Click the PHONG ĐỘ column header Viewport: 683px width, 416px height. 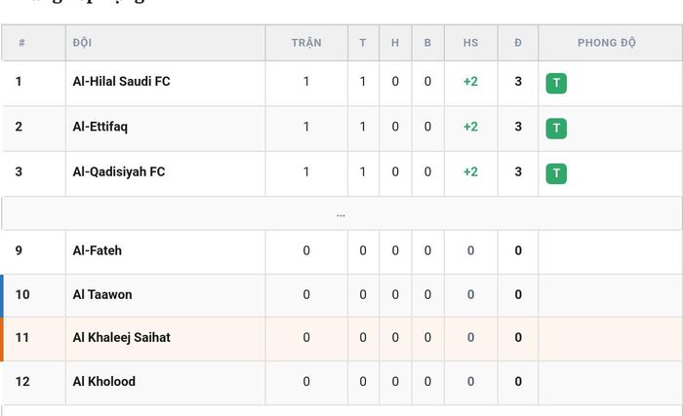pyautogui.click(x=607, y=43)
